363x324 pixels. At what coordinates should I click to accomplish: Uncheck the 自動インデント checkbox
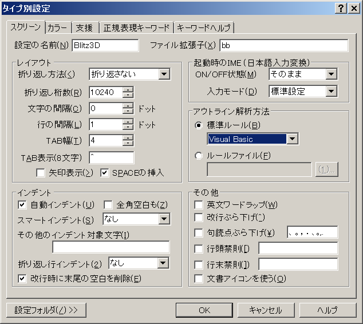pos(23,204)
